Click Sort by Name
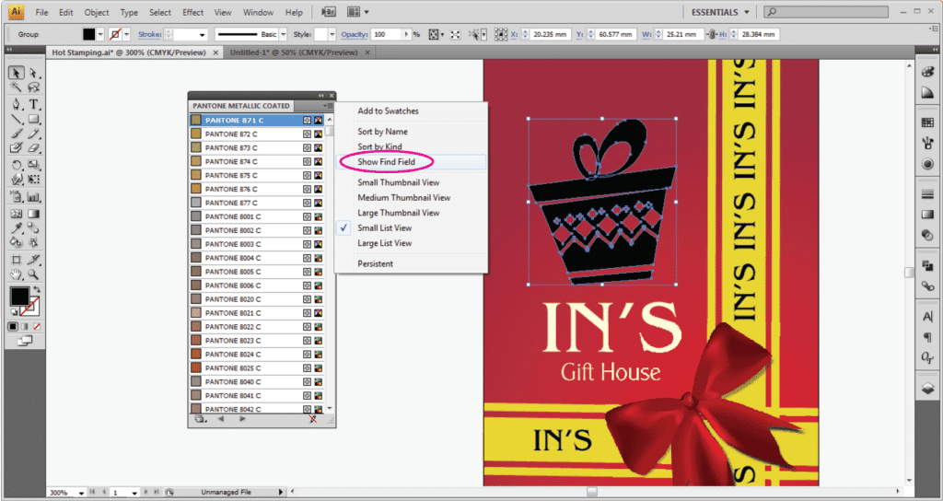Screen dimensions: 943x501 [382, 132]
